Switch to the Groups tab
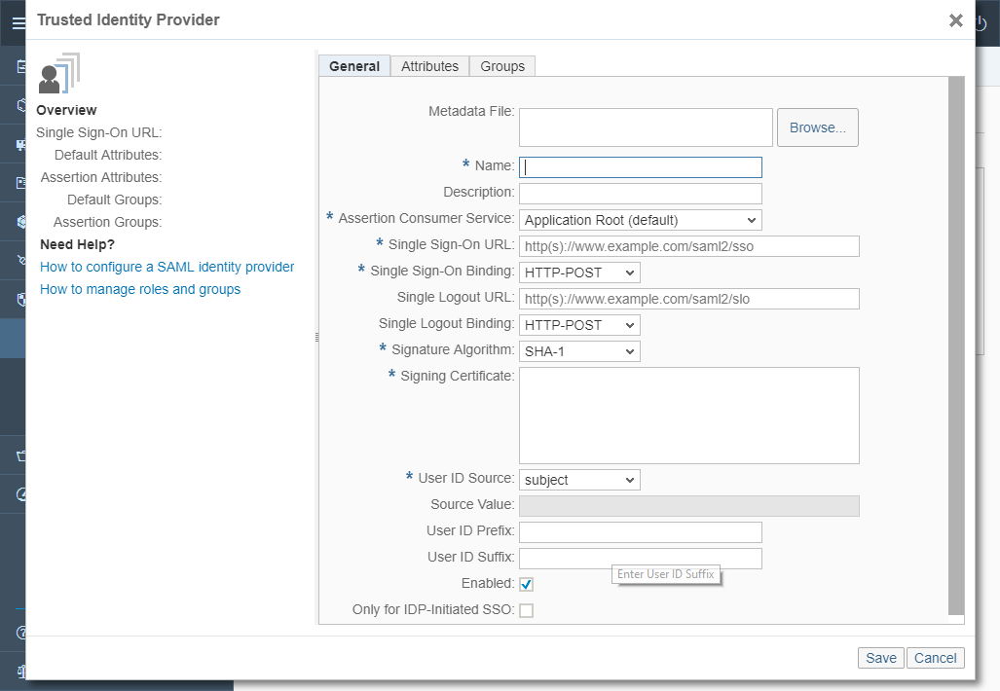The width and height of the screenshot is (1000, 691). (x=502, y=66)
